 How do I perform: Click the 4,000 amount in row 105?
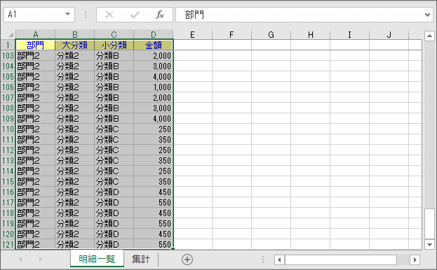tap(154, 77)
